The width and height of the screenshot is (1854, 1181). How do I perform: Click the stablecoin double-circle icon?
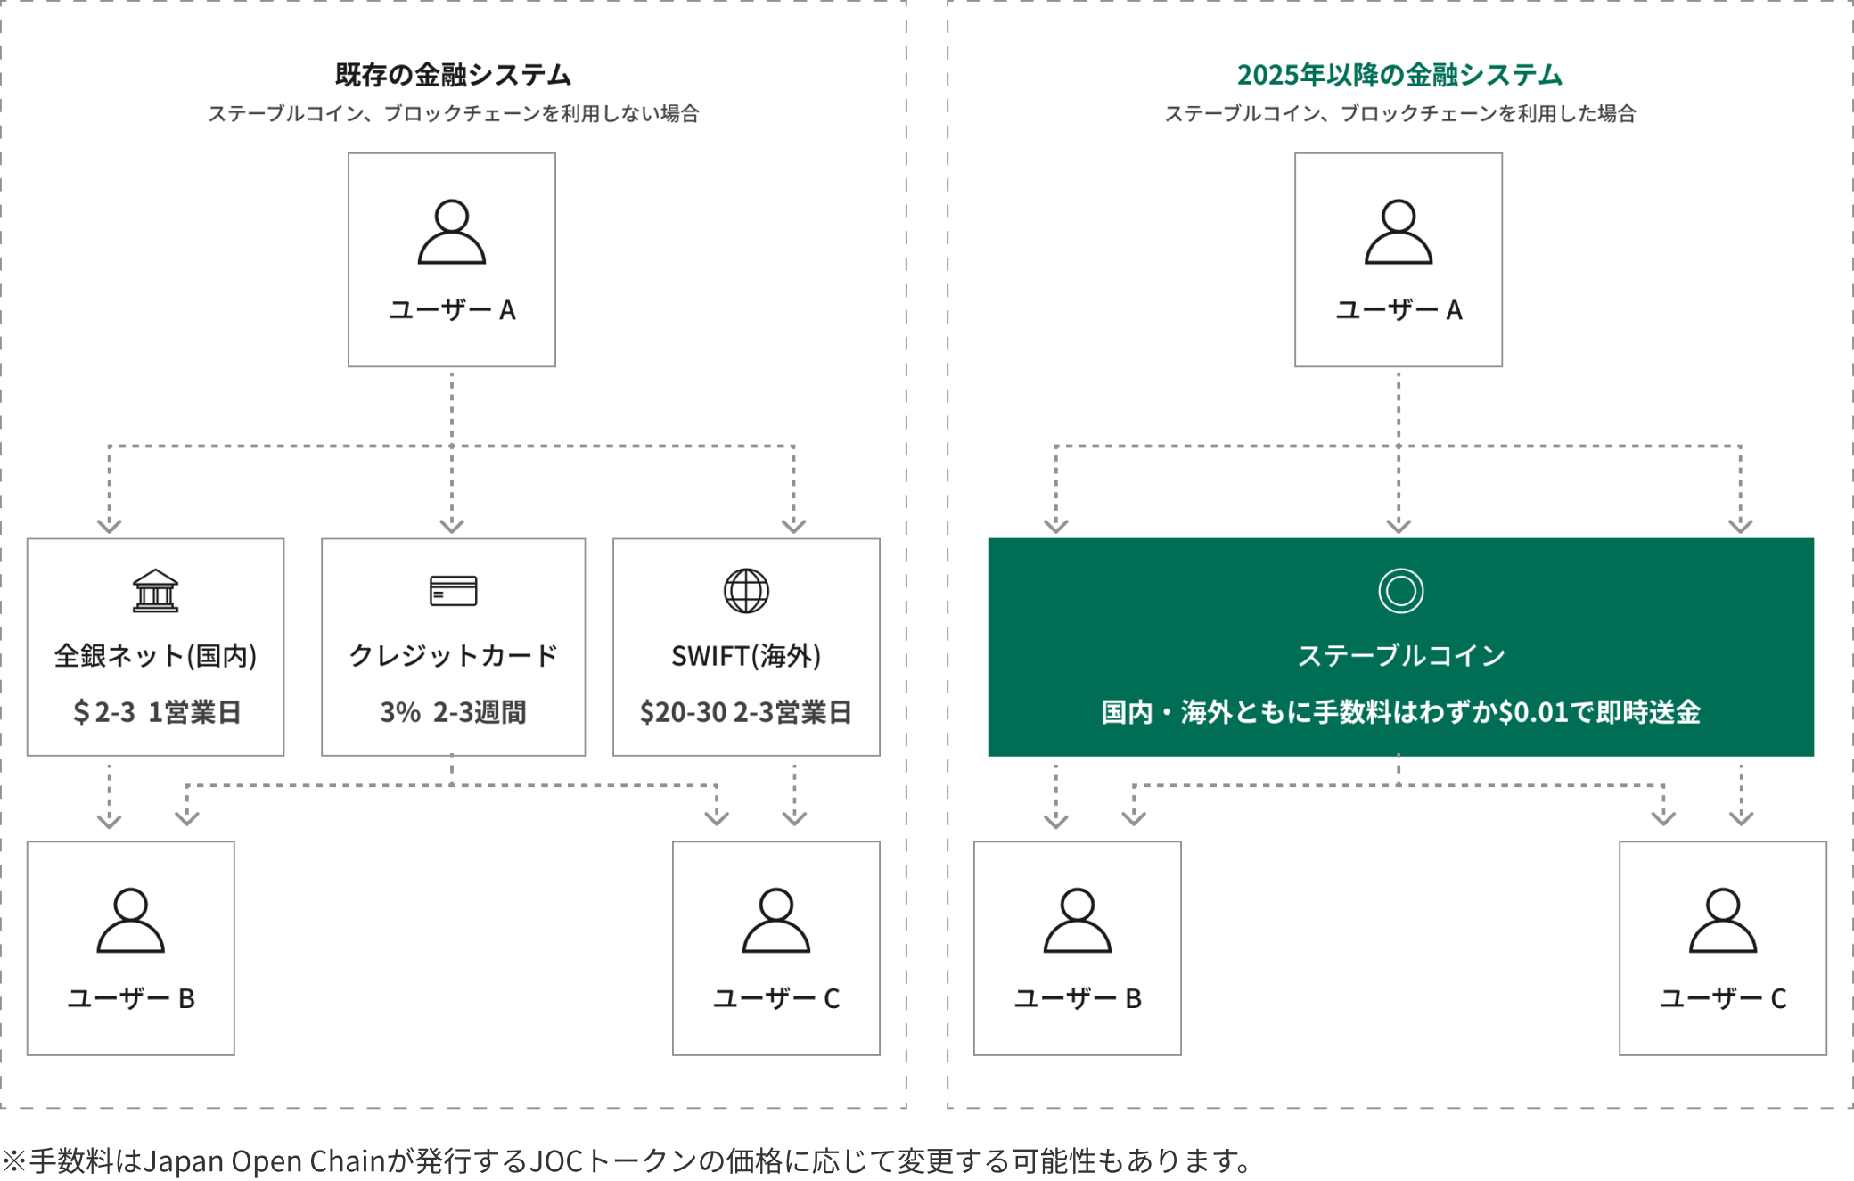tap(1401, 591)
